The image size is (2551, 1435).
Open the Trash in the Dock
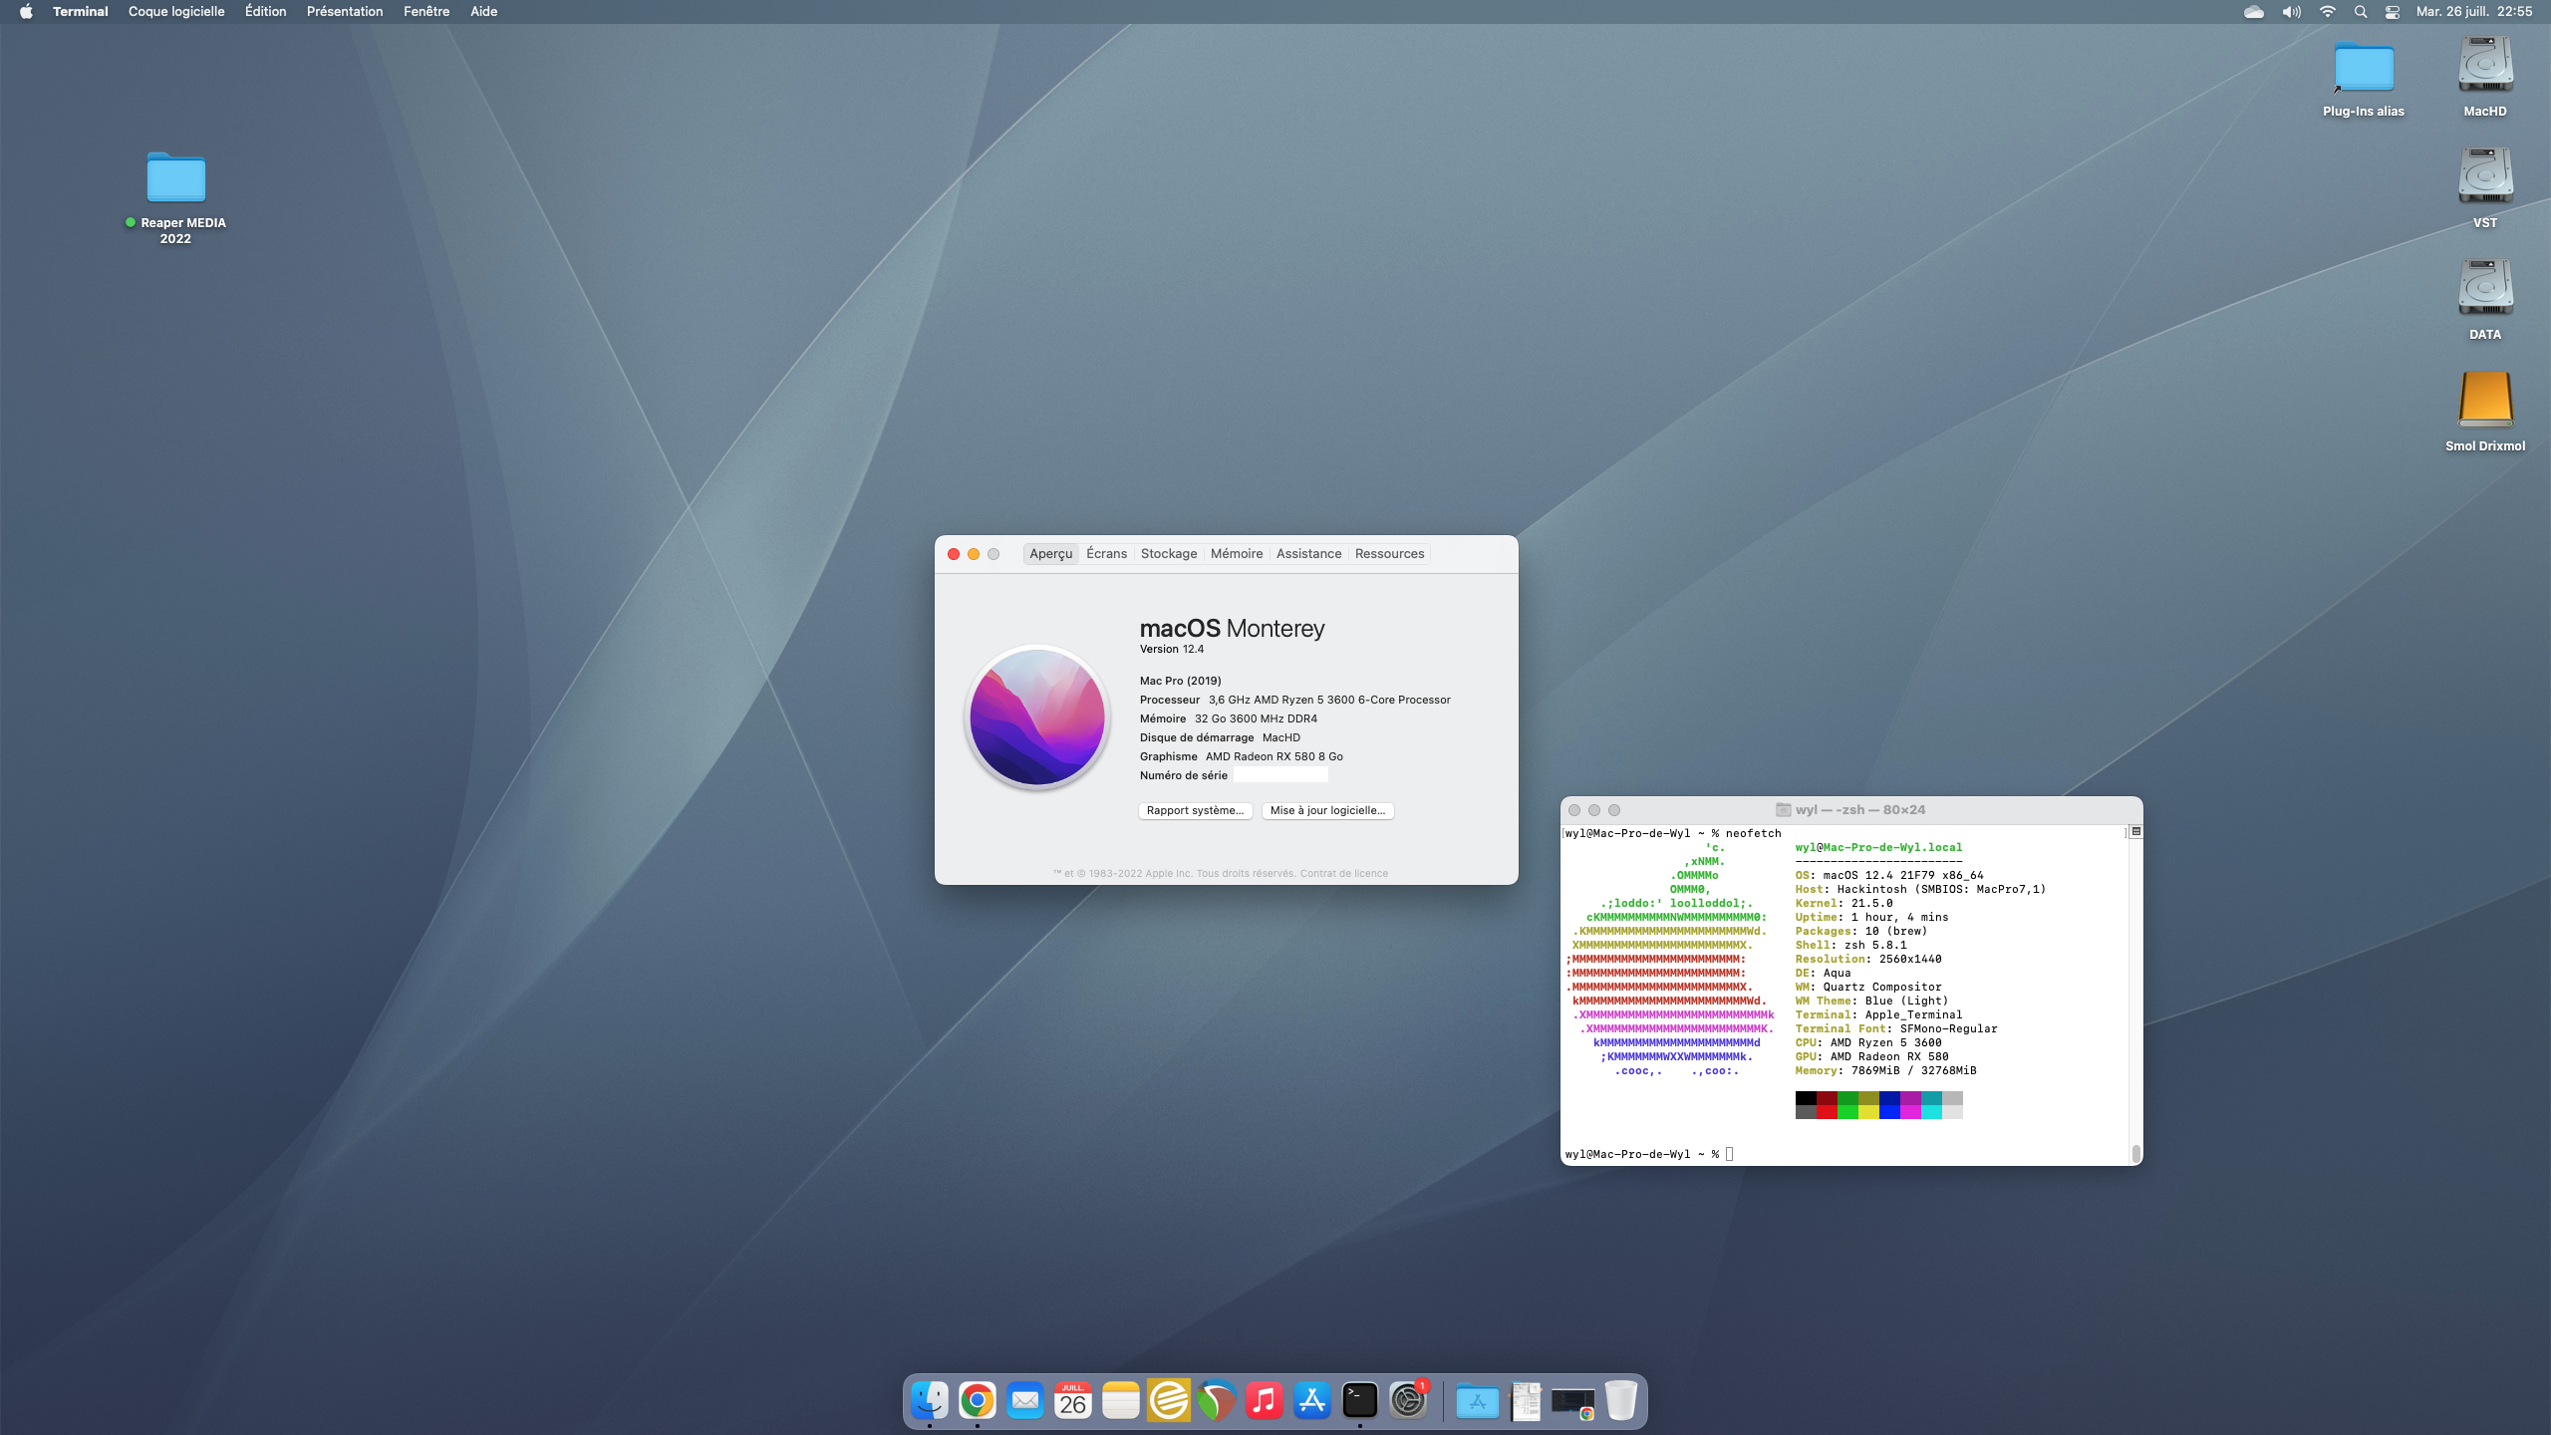tap(1621, 1400)
